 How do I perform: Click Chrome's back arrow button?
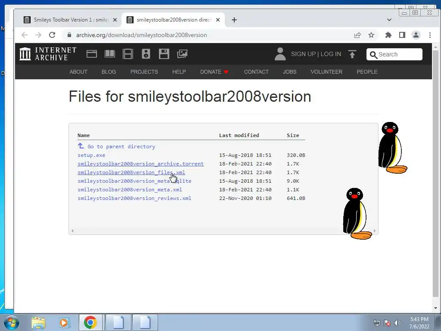(x=25, y=35)
